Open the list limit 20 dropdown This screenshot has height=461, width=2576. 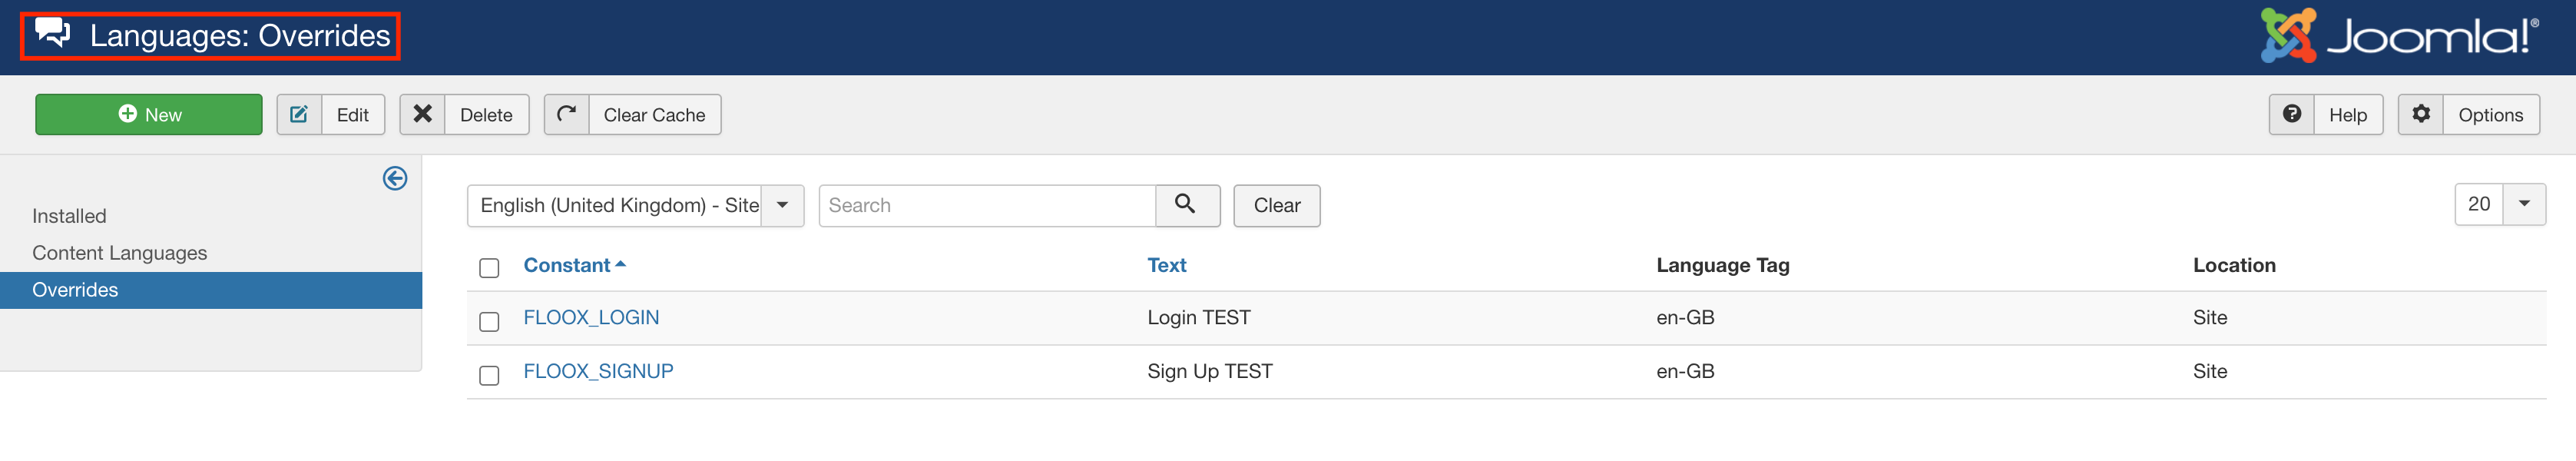pyautogui.click(x=2499, y=204)
